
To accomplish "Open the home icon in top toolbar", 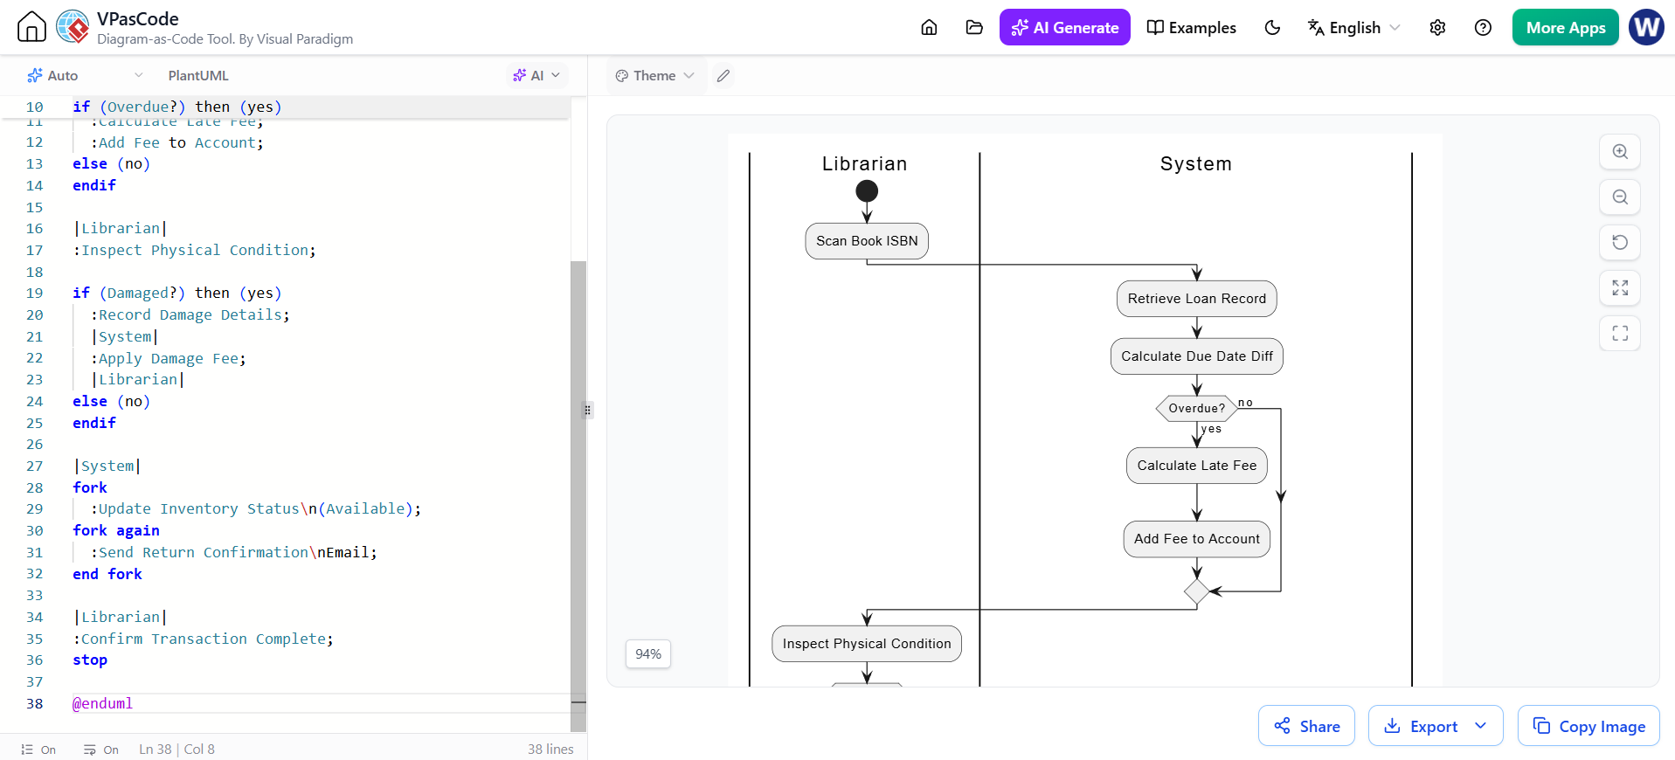I will pos(929,27).
